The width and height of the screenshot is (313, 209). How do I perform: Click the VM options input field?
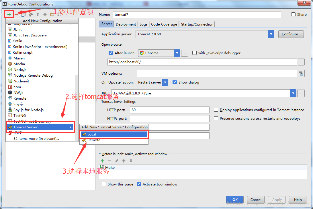point(217,73)
